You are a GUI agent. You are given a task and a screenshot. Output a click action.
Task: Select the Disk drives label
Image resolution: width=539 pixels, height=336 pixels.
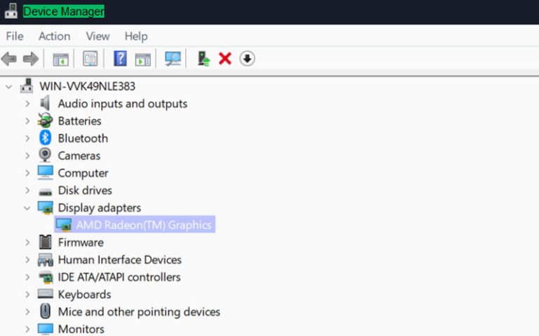(x=85, y=190)
